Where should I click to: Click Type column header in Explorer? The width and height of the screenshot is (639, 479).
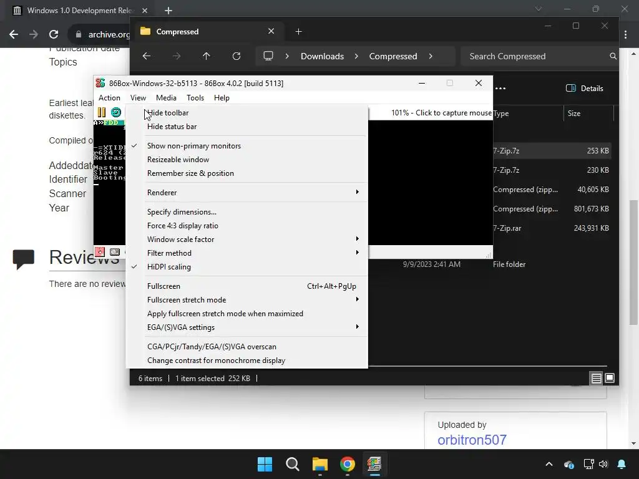(527, 114)
